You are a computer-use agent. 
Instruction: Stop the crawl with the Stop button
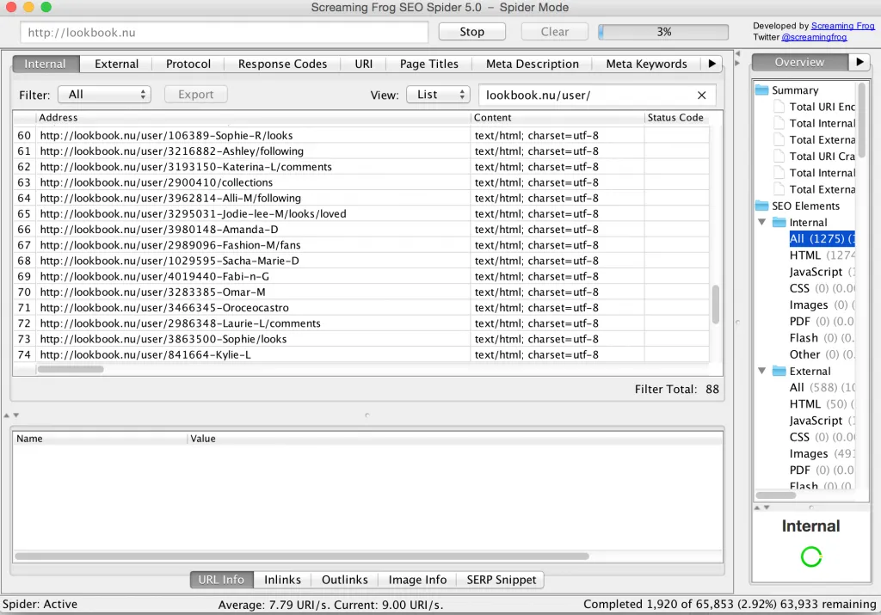coord(472,32)
